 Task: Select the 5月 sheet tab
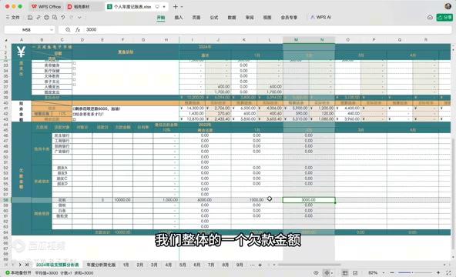click(x=183, y=265)
